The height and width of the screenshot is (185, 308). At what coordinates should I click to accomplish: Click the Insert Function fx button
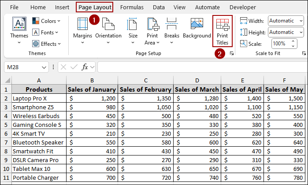[x=85, y=67]
